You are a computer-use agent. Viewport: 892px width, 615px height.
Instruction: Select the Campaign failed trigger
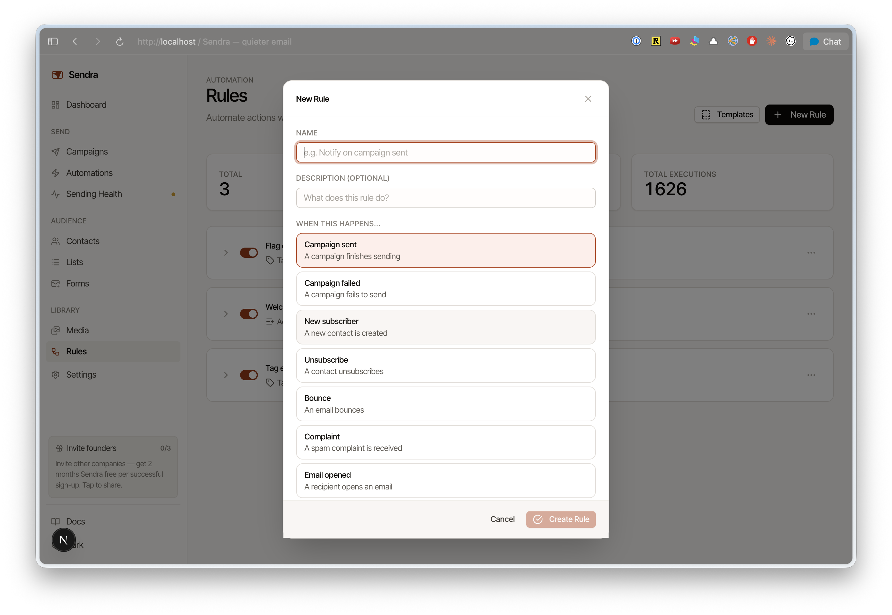pyautogui.click(x=446, y=289)
